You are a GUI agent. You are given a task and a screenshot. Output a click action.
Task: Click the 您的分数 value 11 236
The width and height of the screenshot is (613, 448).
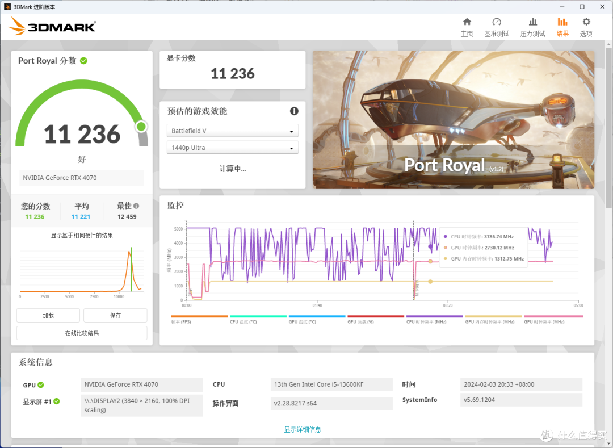coord(35,216)
